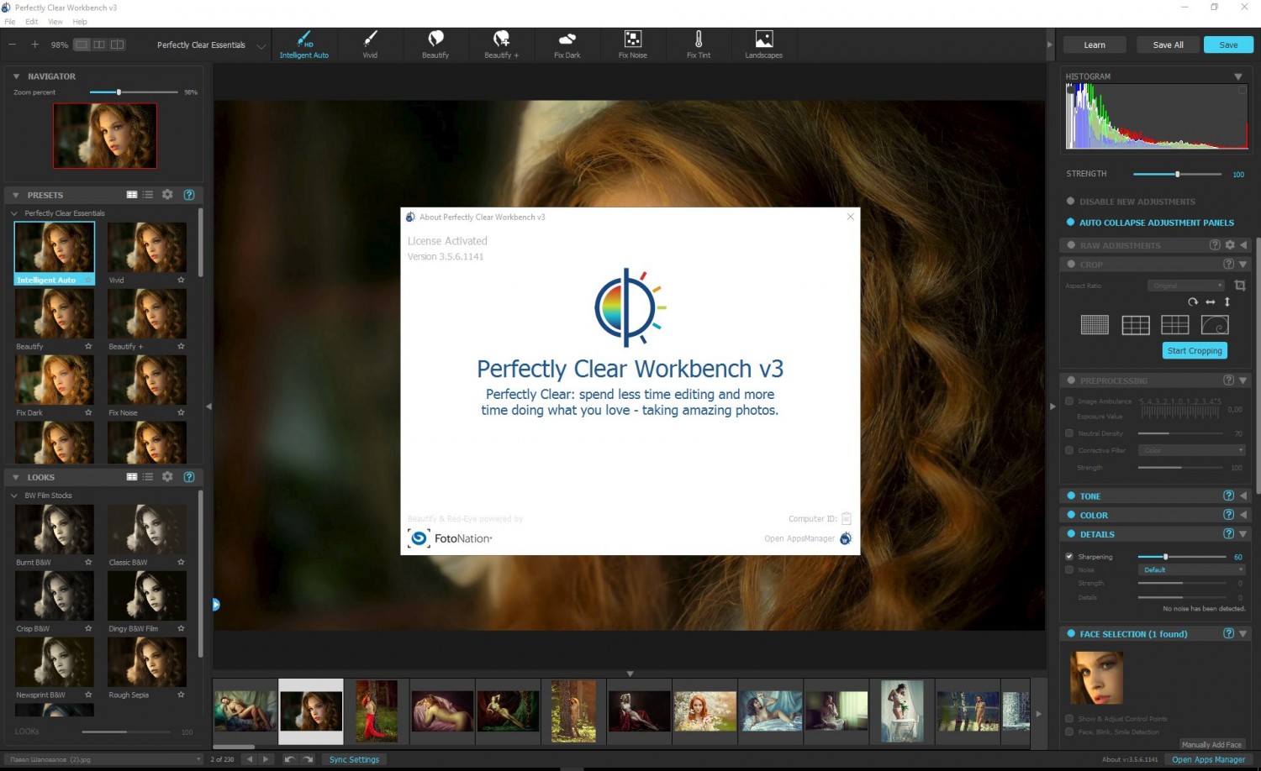Open the Help menu
Image resolution: width=1261 pixels, height=771 pixels.
pyautogui.click(x=80, y=22)
